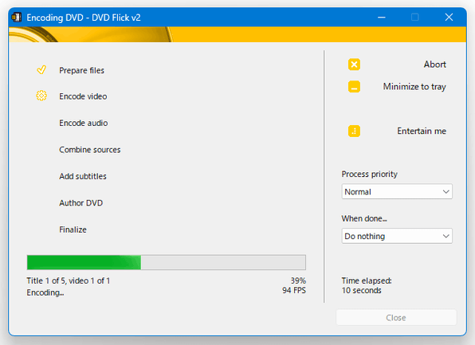The height and width of the screenshot is (345, 475).
Task: Click the Minimize to tray label
Action: click(414, 87)
